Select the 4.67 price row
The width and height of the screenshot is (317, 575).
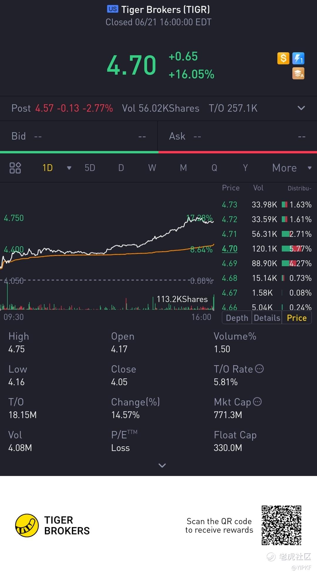tap(267, 293)
